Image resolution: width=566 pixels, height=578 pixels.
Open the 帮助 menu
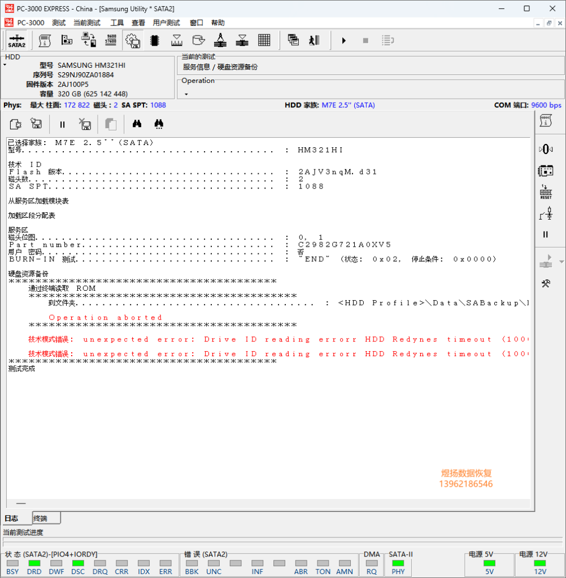click(x=217, y=23)
